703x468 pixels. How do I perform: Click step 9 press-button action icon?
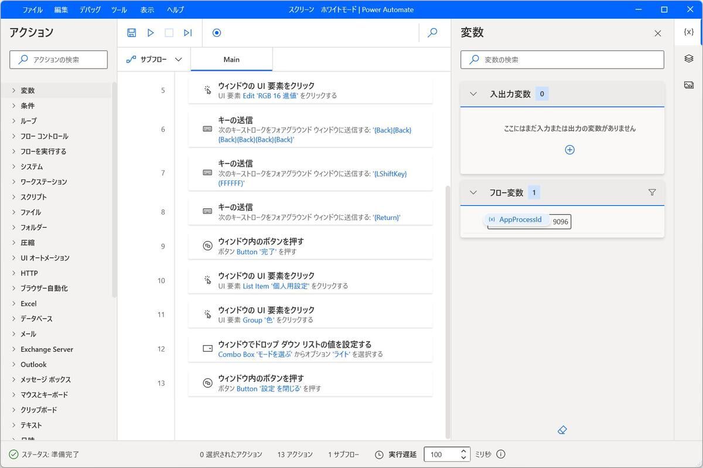pos(207,246)
